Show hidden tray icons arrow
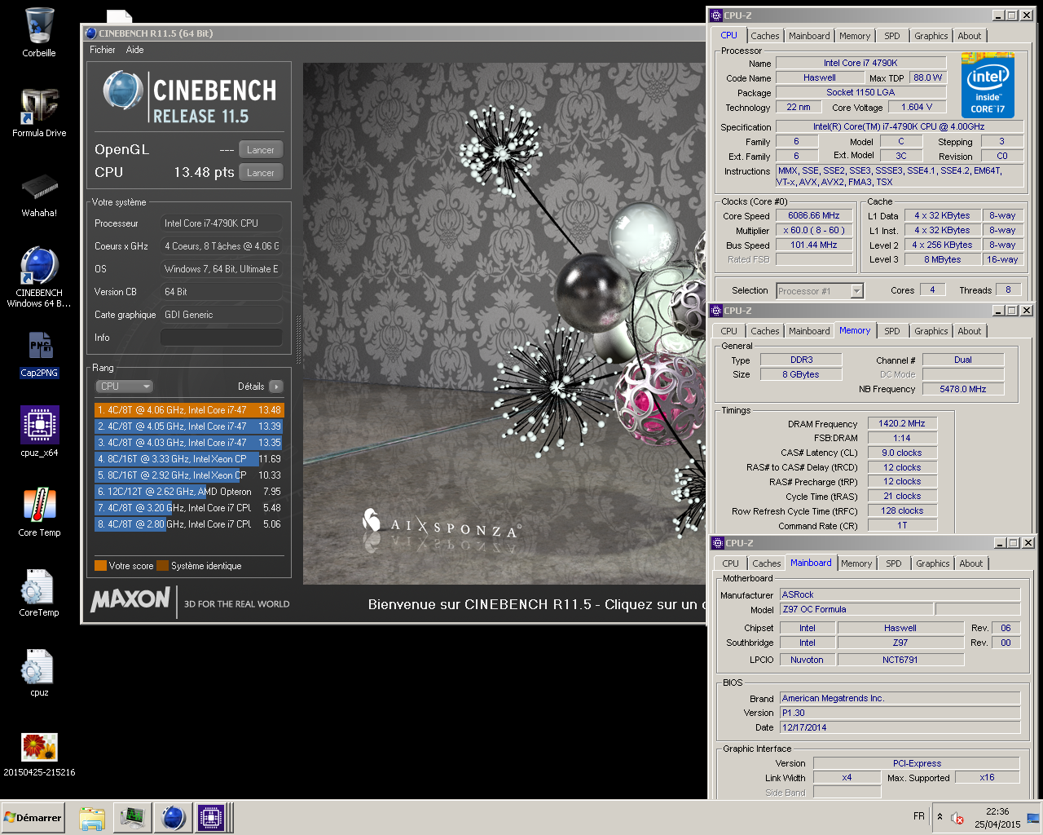The image size is (1043, 835). pos(940,817)
